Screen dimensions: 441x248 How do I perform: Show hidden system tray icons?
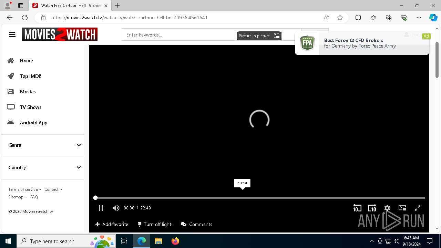372,241
